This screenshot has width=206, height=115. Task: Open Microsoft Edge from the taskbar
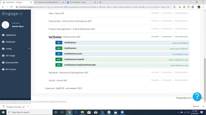coord(76,112)
